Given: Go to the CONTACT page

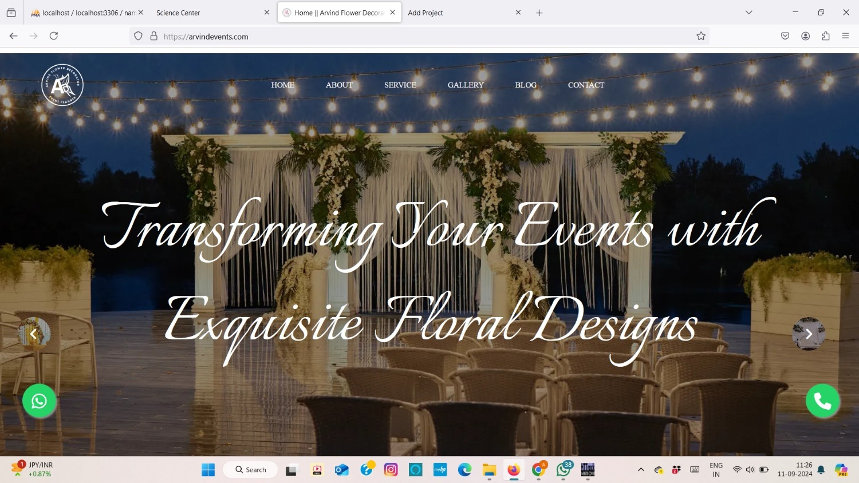Looking at the screenshot, I should tap(586, 85).
